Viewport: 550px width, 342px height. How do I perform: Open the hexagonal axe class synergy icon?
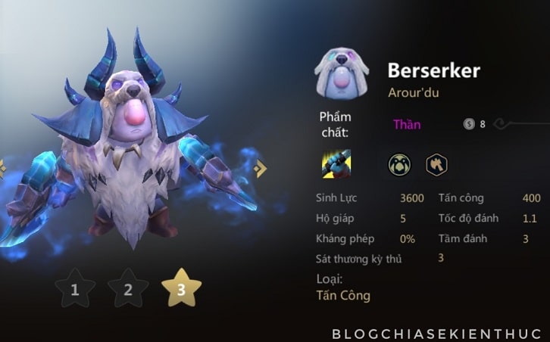436,165
